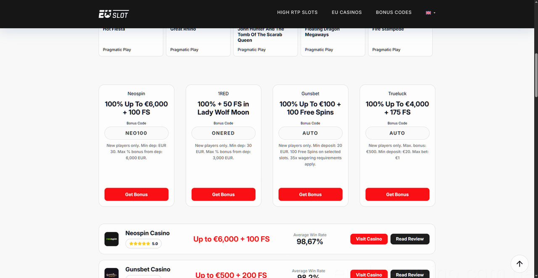The height and width of the screenshot is (278, 538).
Task: Open the EU Casinos menu item
Action: 347,12
